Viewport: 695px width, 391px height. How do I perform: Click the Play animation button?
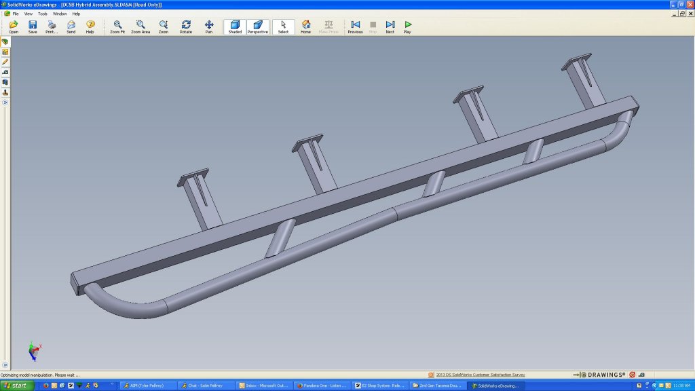click(x=407, y=27)
